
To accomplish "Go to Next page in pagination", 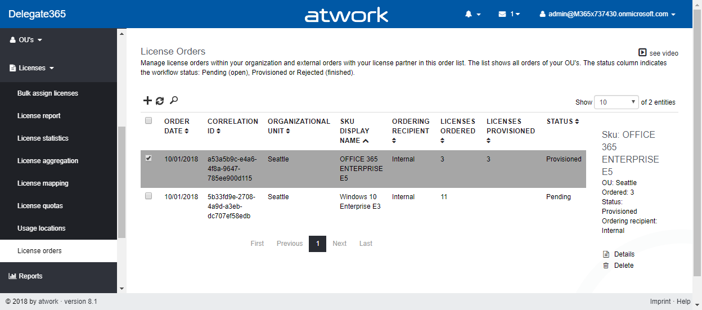I will [339, 244].
